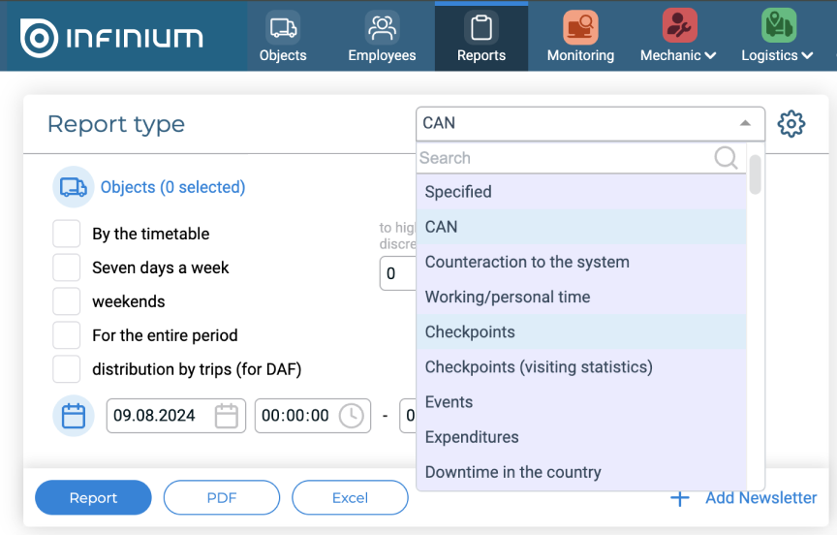Viewport: 837px width, 535px height.
Task: Collapse the CAN report type dropdown
Action: pyautogui.click(x=744, y=123)
